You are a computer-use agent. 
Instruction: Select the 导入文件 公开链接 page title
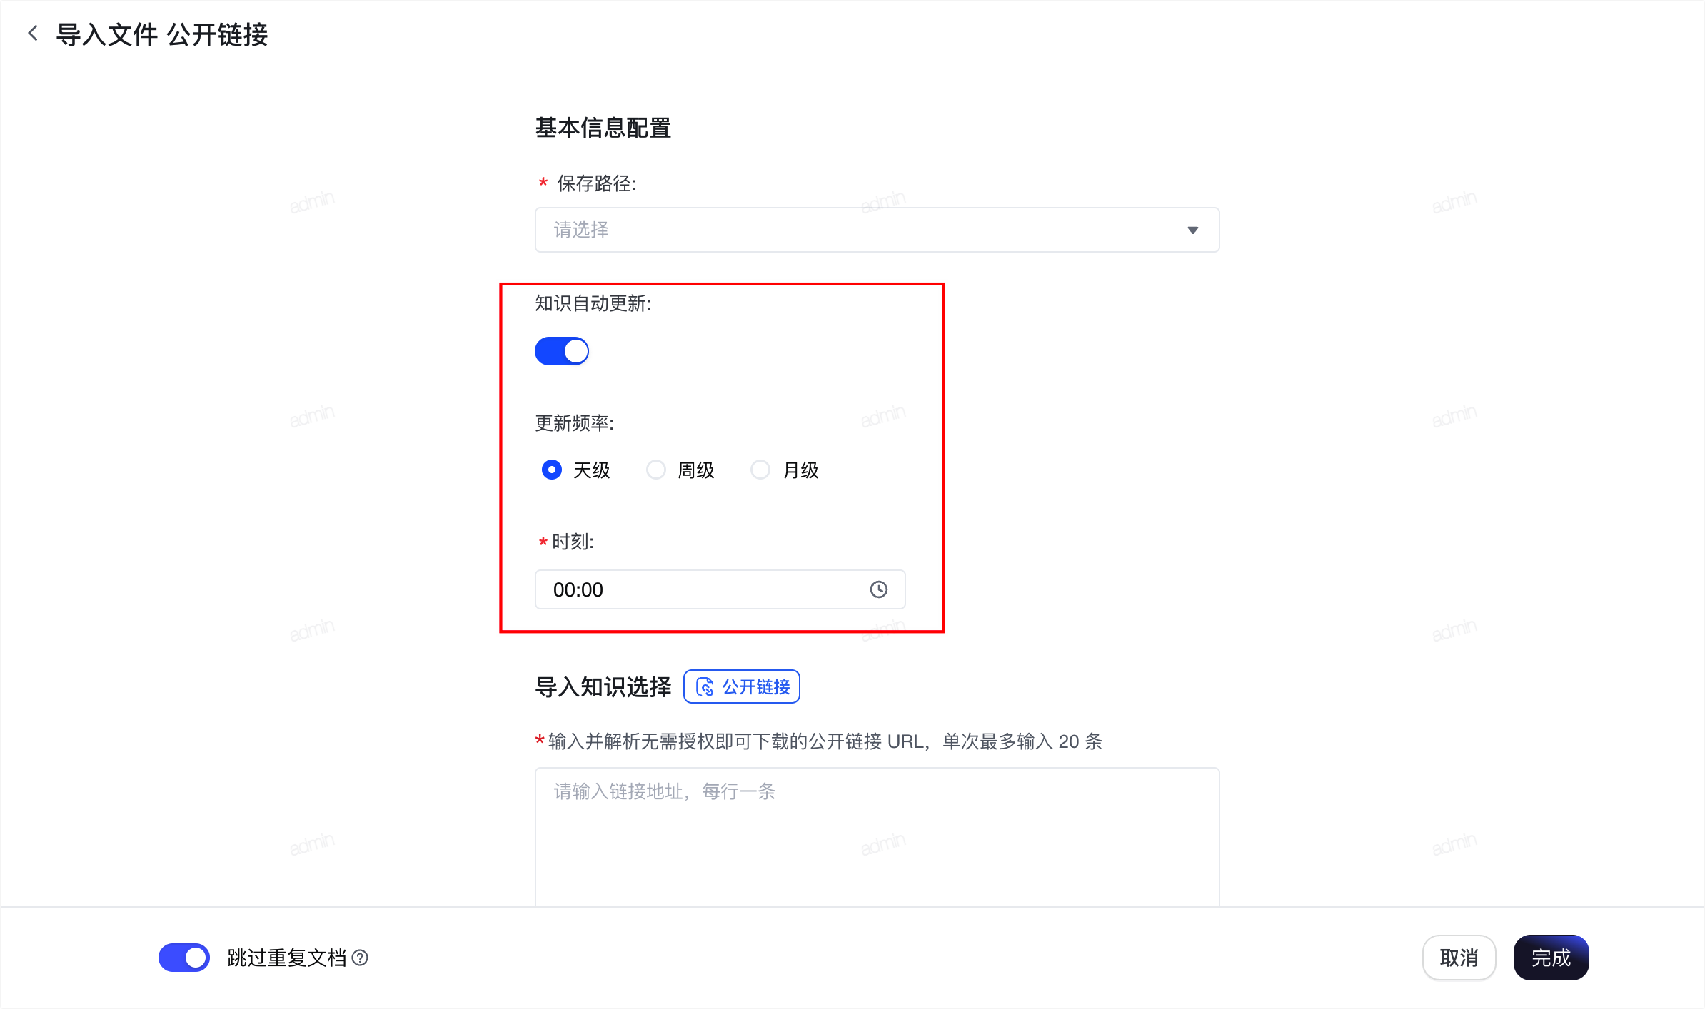pos(162,34)
